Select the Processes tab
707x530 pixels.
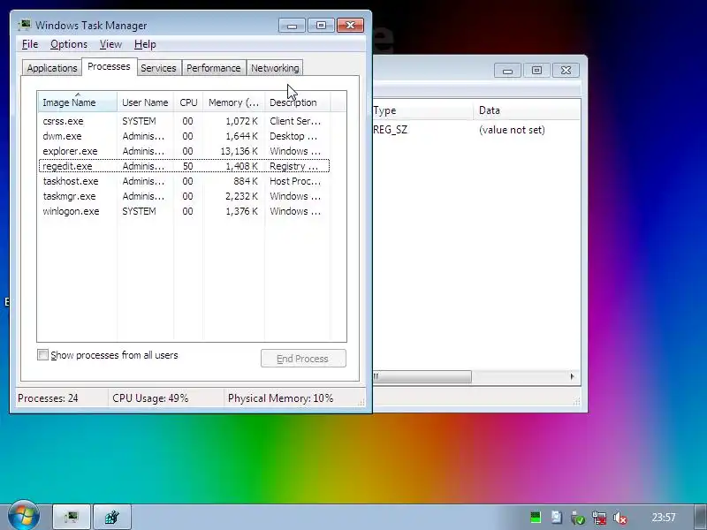[109, 66]
